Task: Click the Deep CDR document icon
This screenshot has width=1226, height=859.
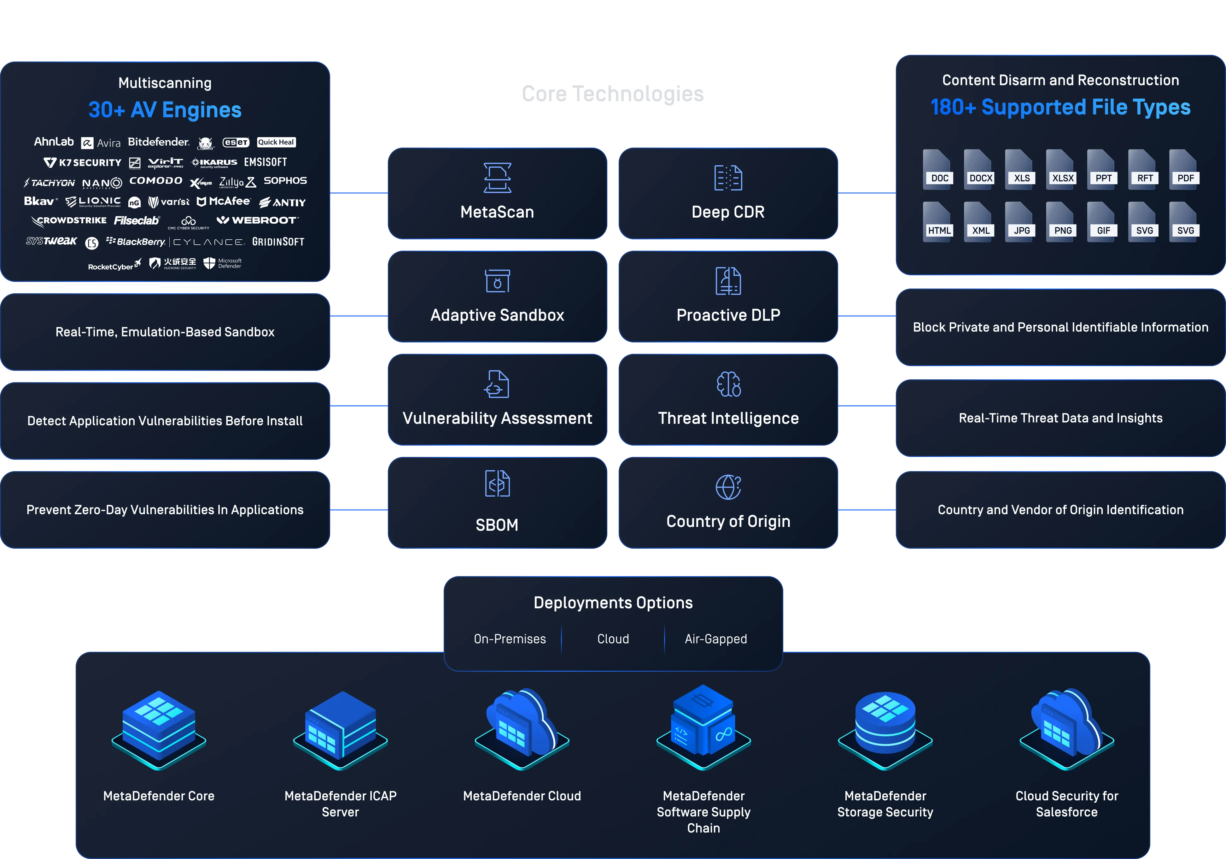Action: (x=728, y=178)
